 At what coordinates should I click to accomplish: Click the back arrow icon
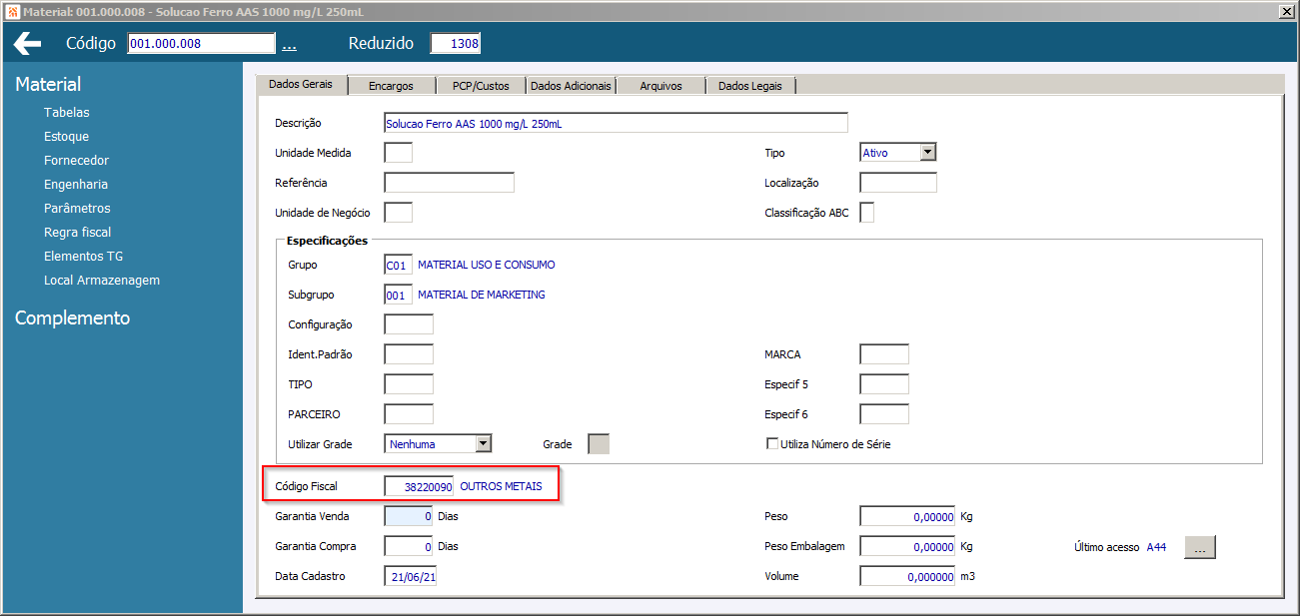coord(27,44)
